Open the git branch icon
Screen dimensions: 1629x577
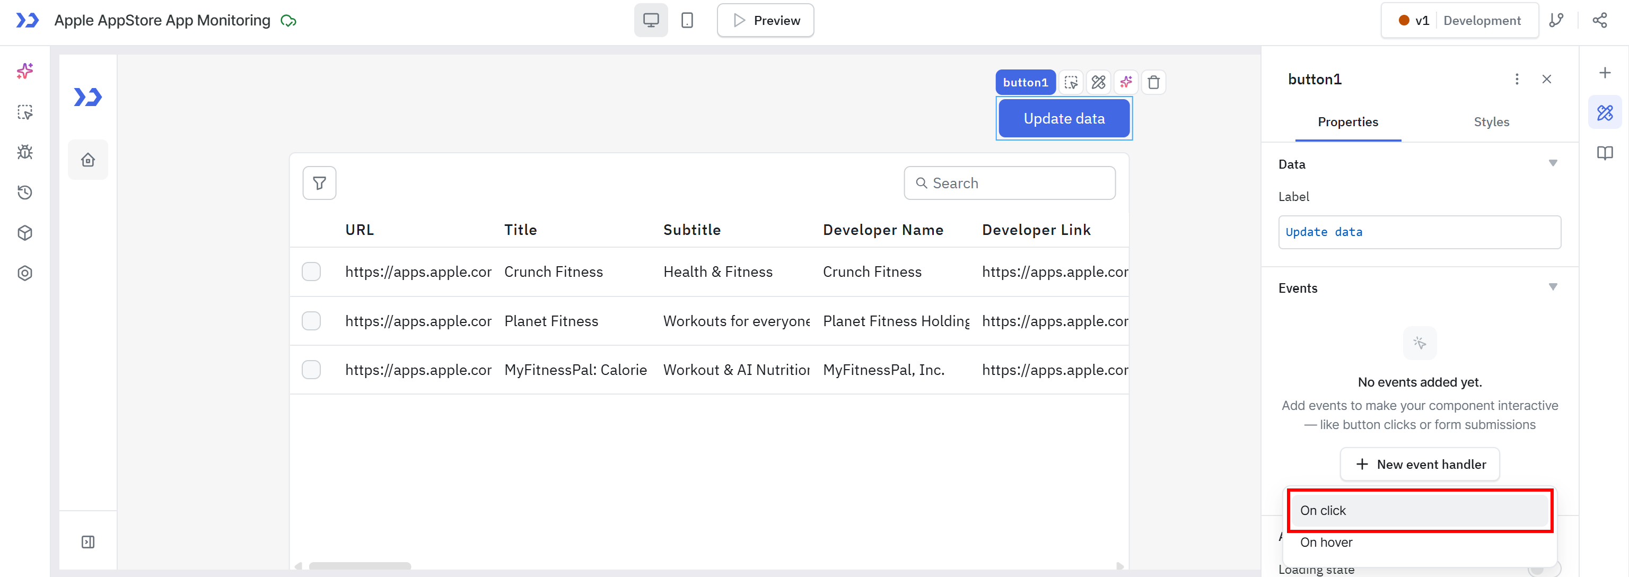pos(1556,20)
